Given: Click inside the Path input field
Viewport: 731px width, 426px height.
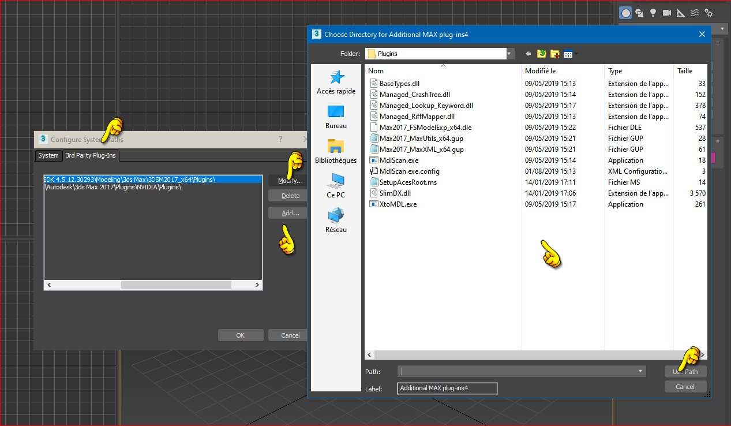Looking at the screenshot, I should pos(517,371).
